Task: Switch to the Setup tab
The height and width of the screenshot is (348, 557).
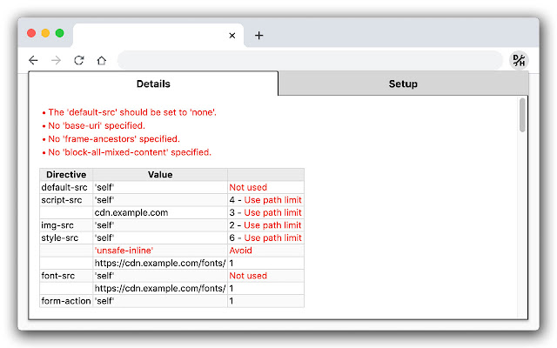Action: tap(403, 84)
